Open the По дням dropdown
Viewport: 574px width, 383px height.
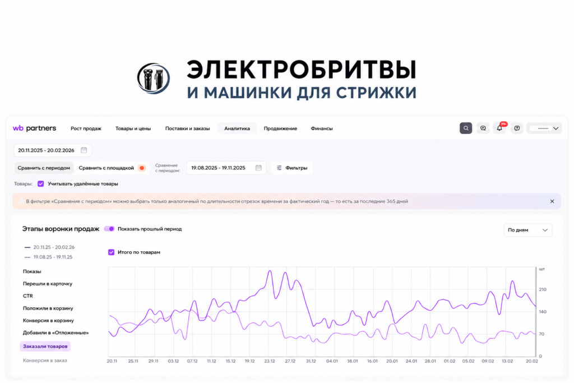pos(528,230)
